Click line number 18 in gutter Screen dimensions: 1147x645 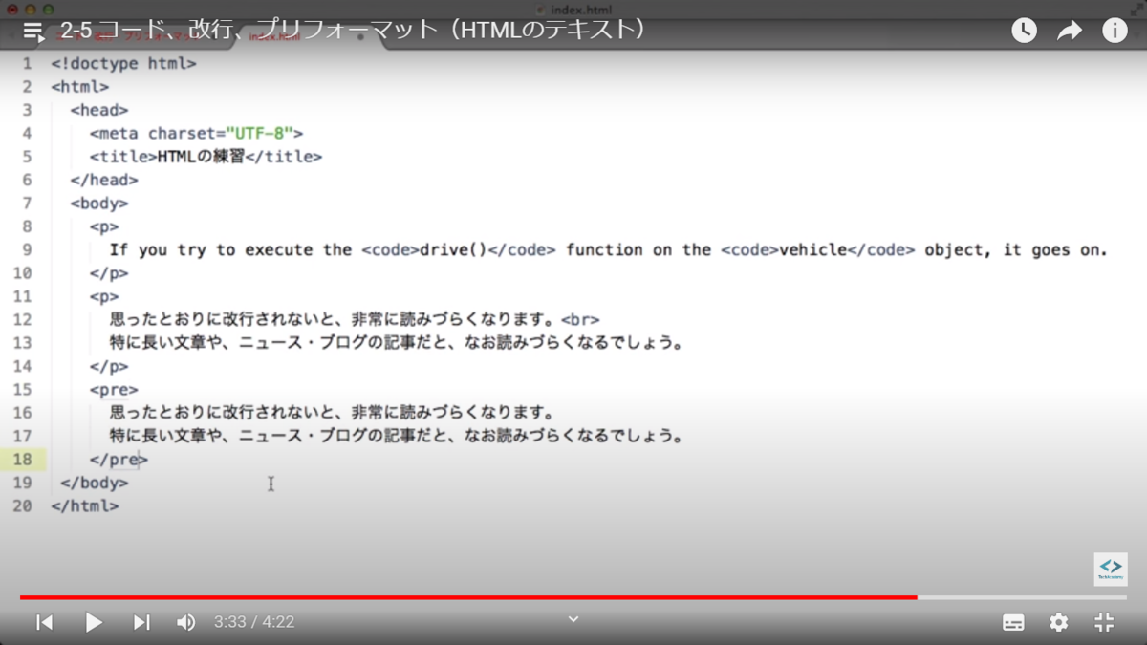tap(22, 459)
